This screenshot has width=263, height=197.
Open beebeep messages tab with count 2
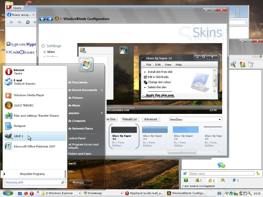click(211, 180)
